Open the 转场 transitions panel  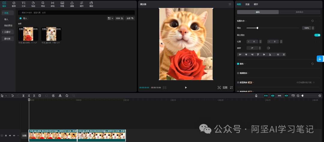(52, 4)
